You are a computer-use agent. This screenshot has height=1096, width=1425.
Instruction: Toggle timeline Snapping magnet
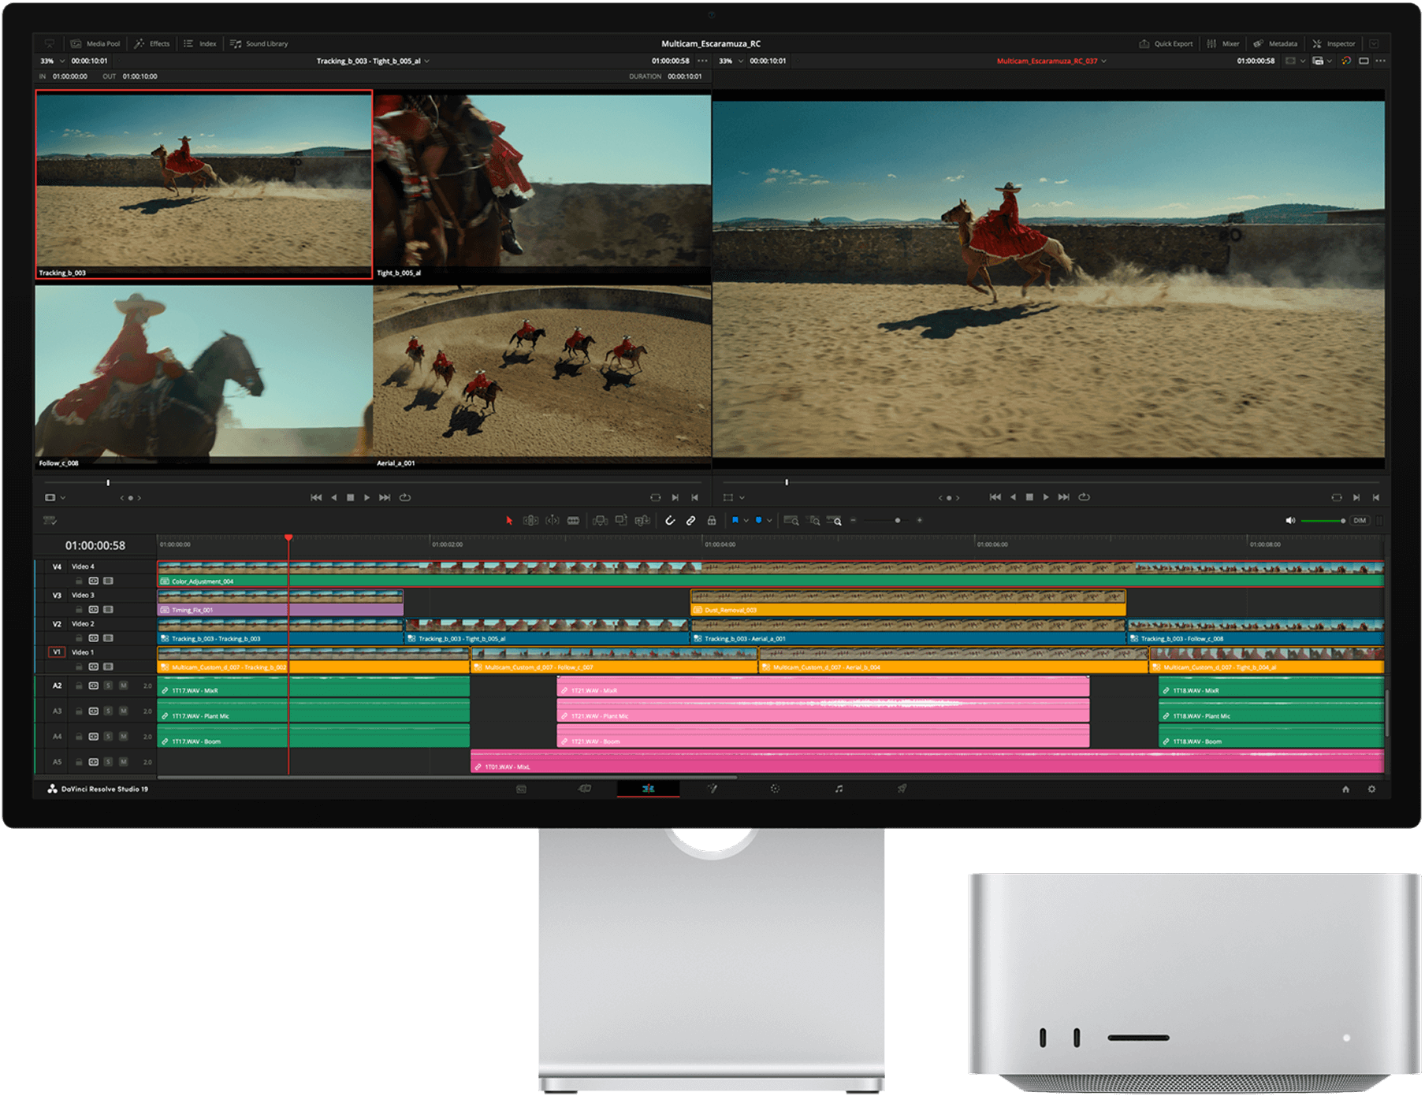pos(670,521)
